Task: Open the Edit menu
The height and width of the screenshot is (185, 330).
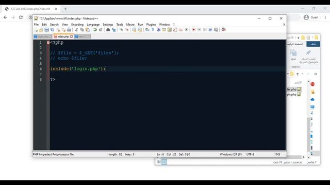Action: pos(44,25)
